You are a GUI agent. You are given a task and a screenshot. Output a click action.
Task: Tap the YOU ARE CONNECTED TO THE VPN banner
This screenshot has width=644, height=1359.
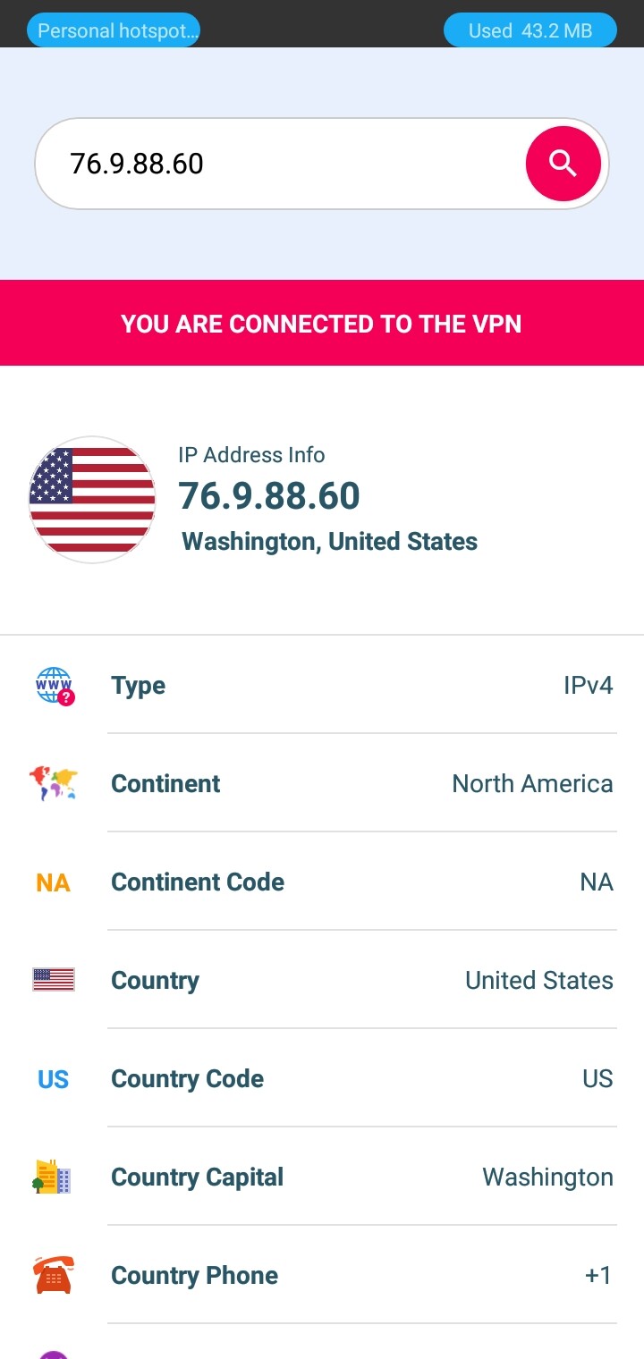(322, 323)
